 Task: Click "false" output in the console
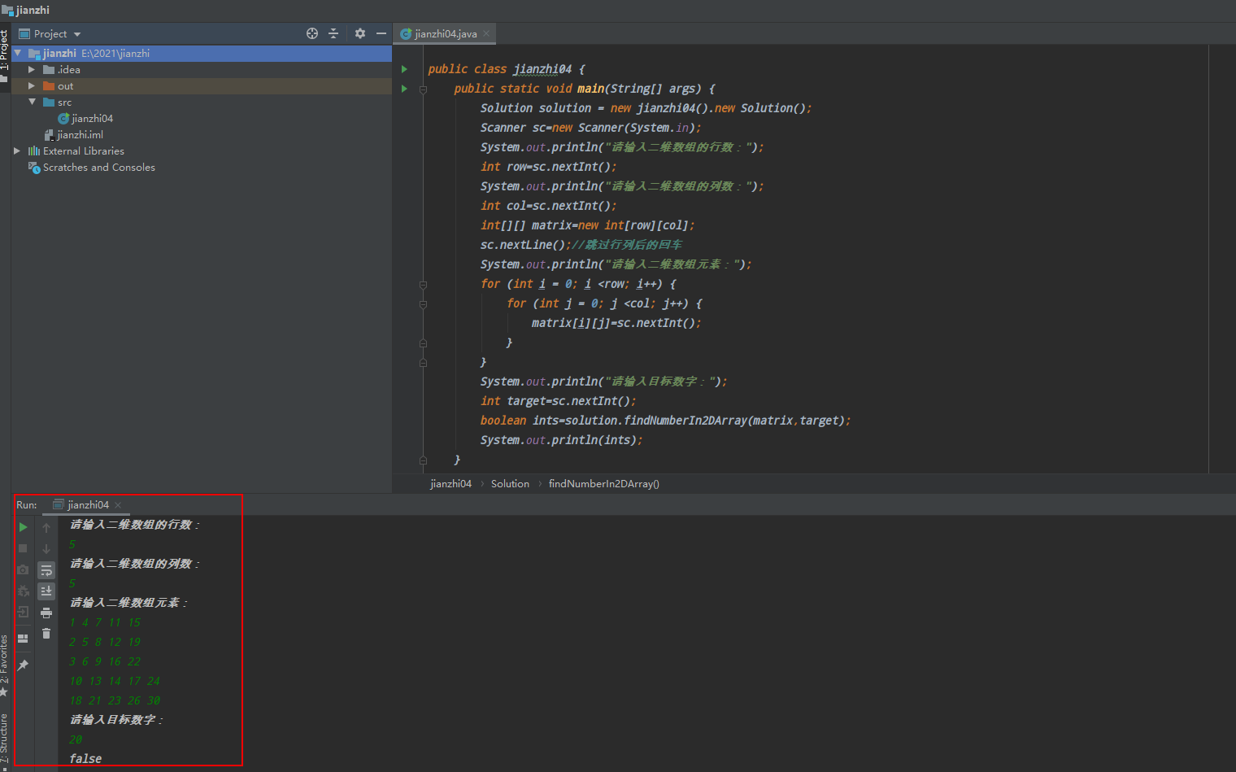(85, 758)
